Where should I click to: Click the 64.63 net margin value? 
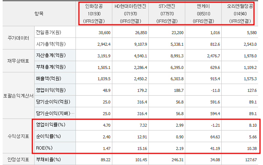coord(215,137)
